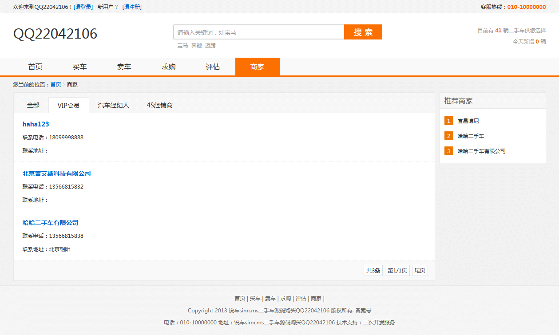Viewport: 559px width, 335px height.
Task: Open the 买车 navigation menu item
Action: tap(80, 67)
